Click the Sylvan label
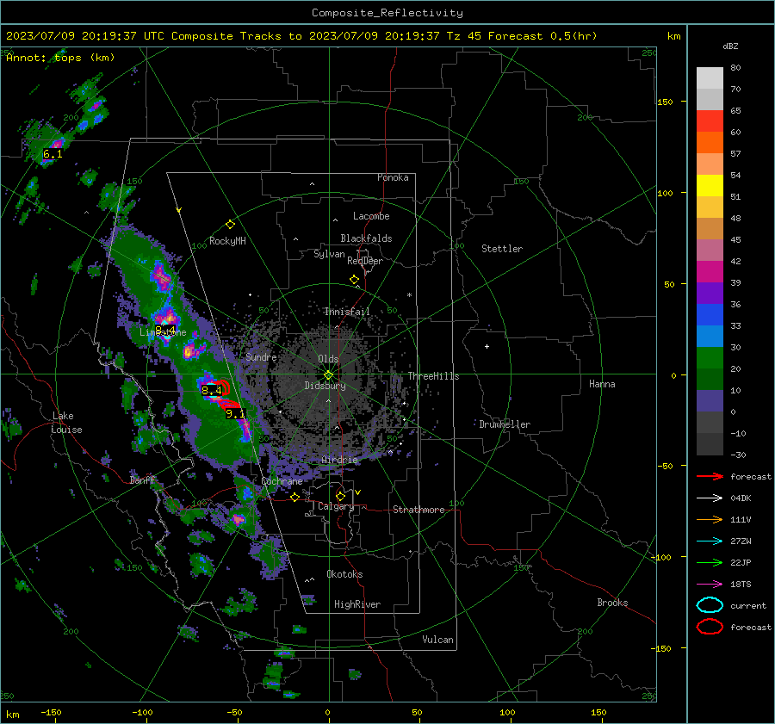 (x=329, y=254)
